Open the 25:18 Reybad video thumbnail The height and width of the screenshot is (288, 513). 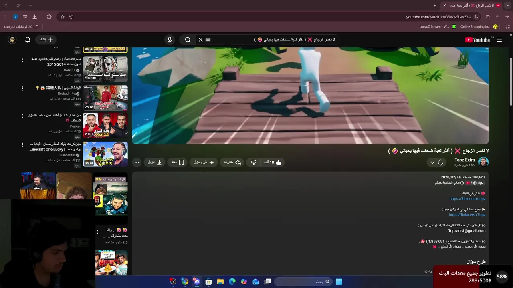pyautogui.click(x=105, y=98)
